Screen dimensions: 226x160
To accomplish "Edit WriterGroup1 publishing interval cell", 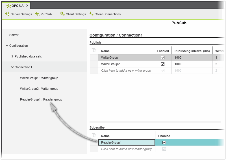I will (x=192, y=57).
